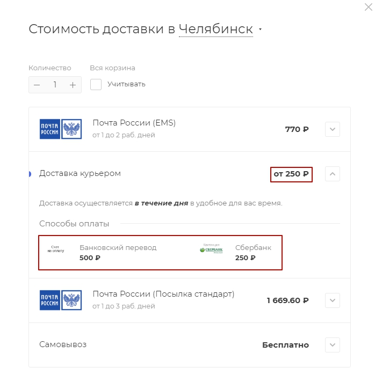Select the Самовывоз row label
375x375 pixels.
[63, 344]
